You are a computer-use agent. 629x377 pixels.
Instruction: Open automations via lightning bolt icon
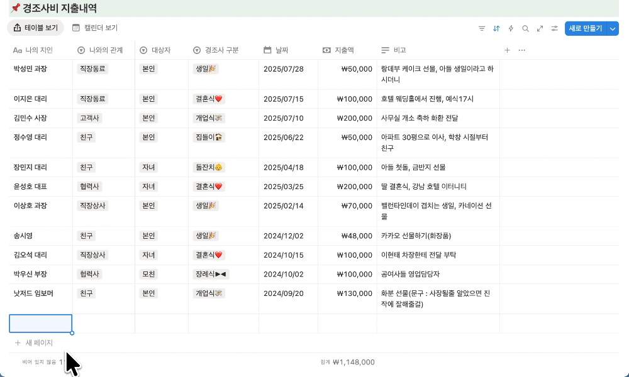(x=511, y=28)
